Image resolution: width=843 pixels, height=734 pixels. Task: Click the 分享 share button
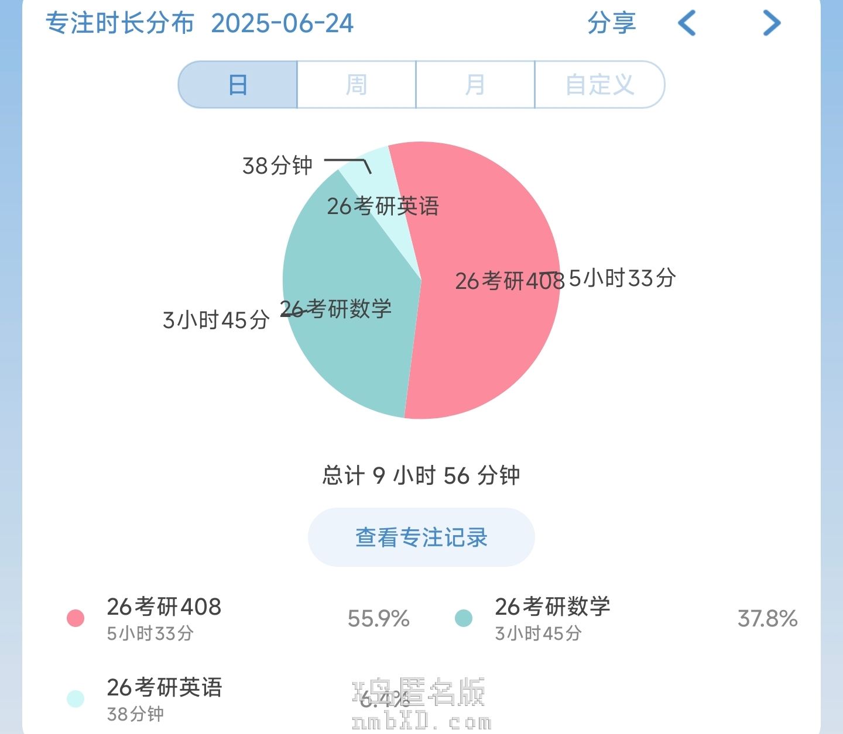pyautogui.click(x=611, y=23)
